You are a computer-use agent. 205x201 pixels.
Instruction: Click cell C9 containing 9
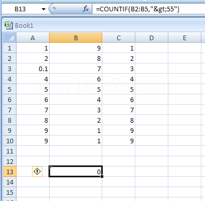click(119, 130)
